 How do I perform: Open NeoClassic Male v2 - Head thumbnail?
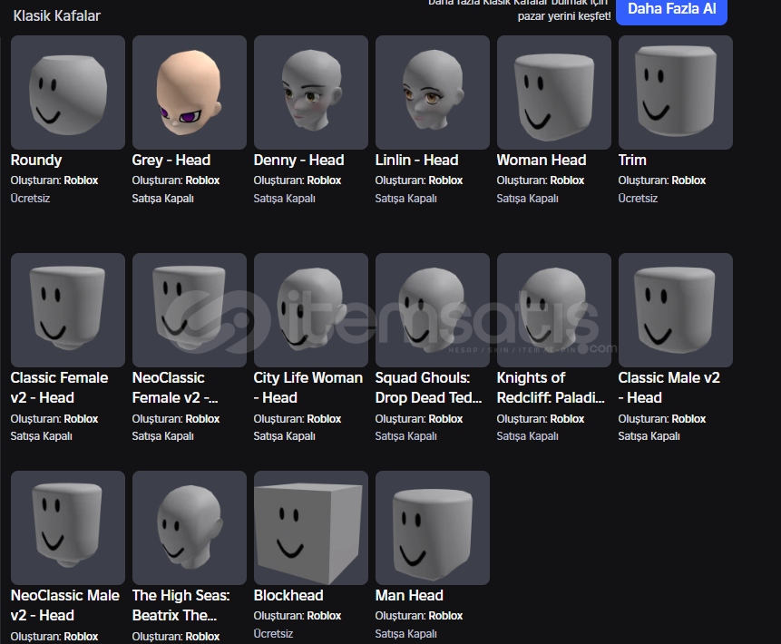click(68, 528)
